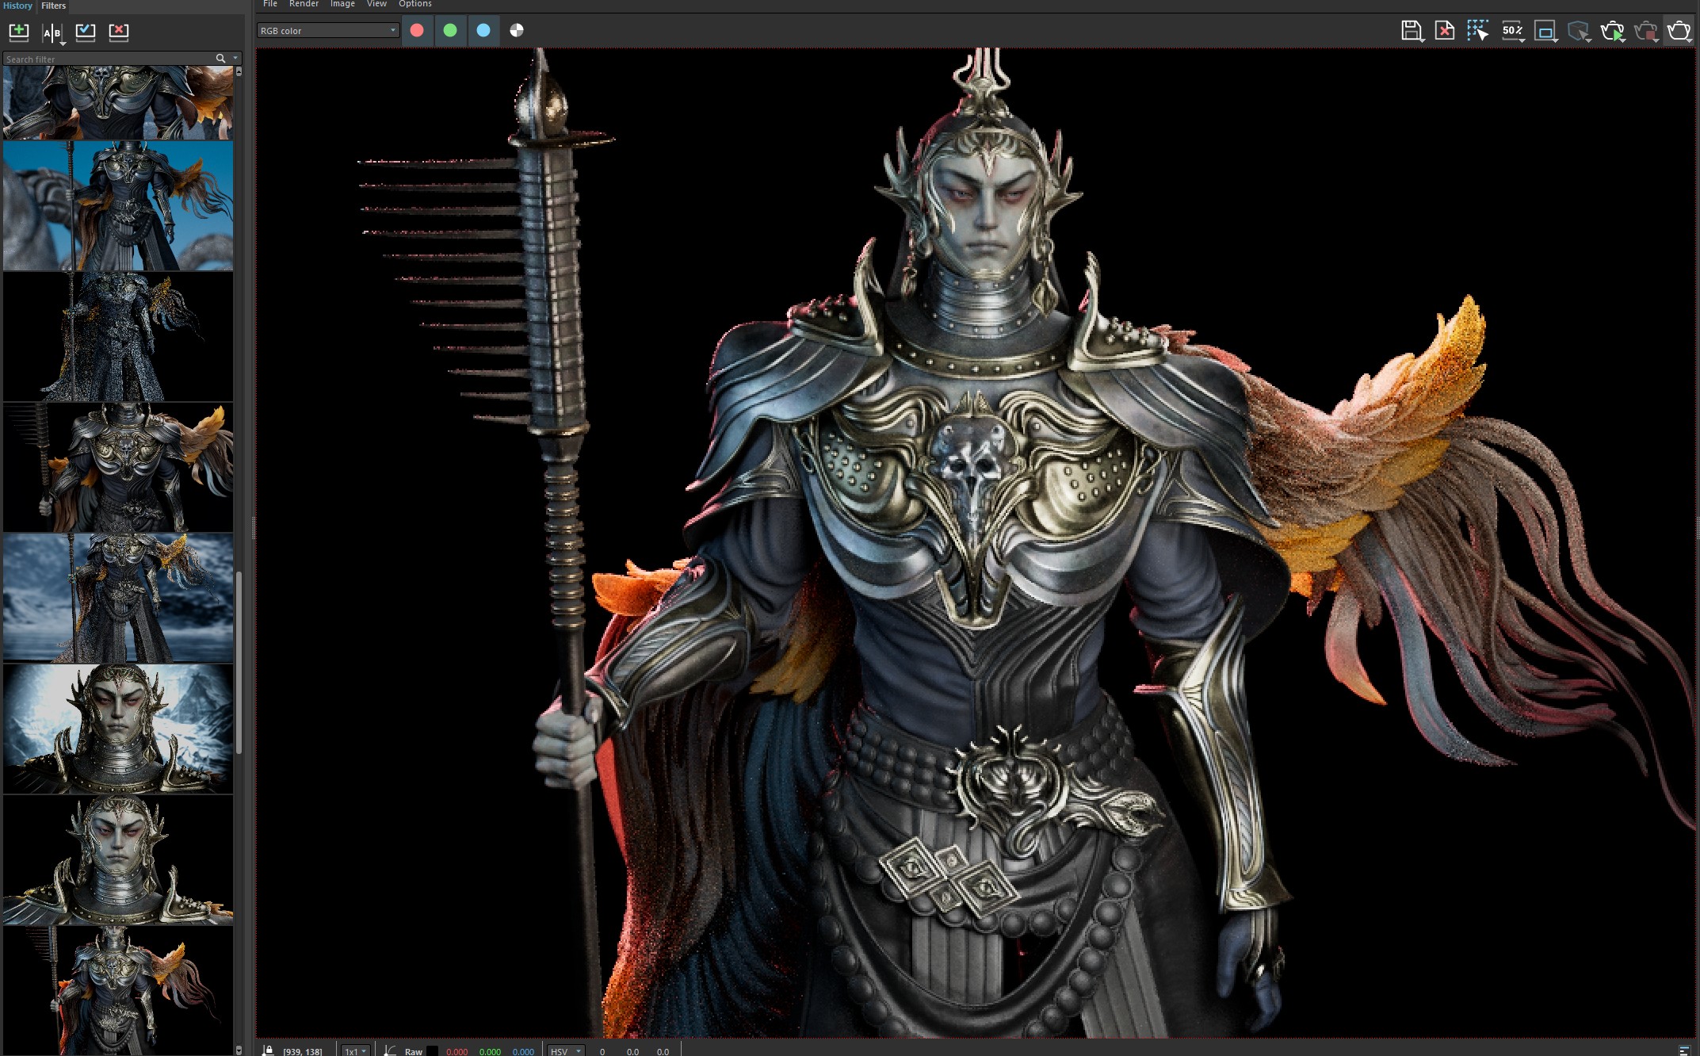Image resolution: width=1700 pixels, height=1056 pixels.
Task: Toggle the red channel display
Action: 417,30
